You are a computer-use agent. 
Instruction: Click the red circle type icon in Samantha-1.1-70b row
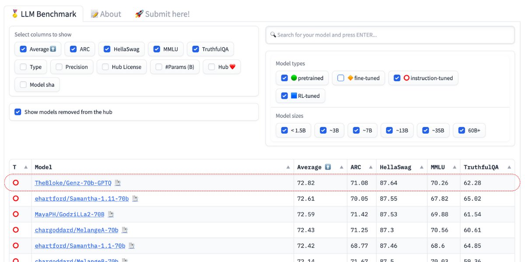pyautogui.click(x=16, y=246)
